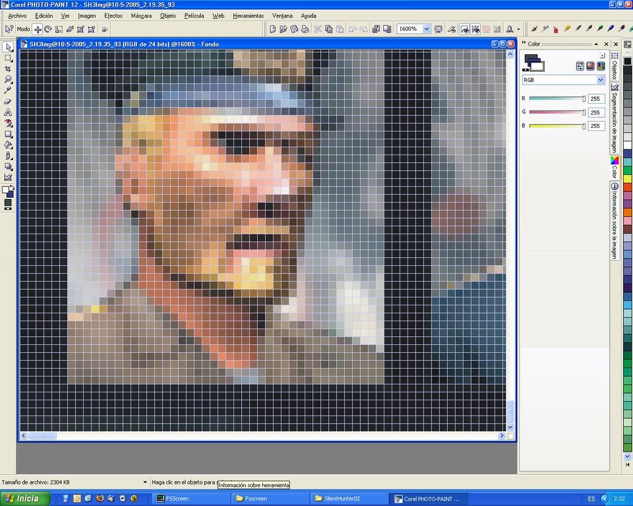The image size is (633, 506).
Task: Open SilentHunterIII folder from taskbar
Action: [x=350, y=499]
